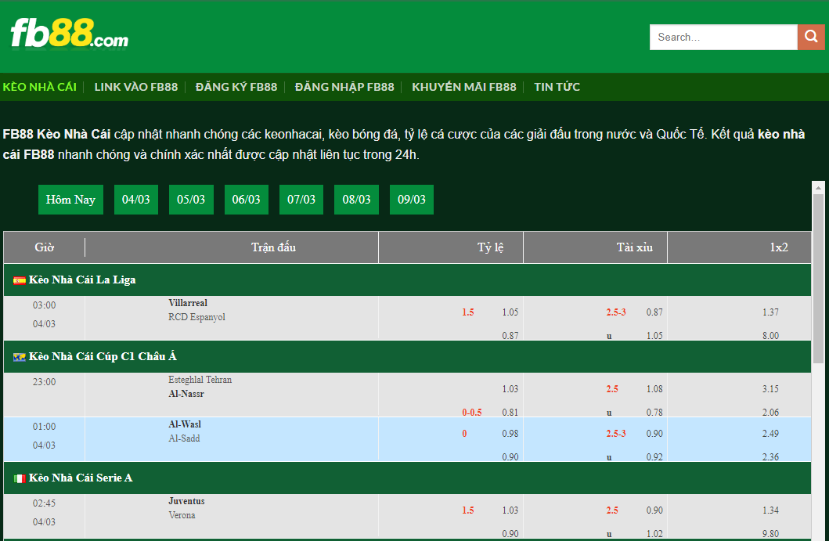This screenshot has height=541, width=829.
Task: Click Villarreal's 2.5-3 over/under line
Action: tap(616, 312)
